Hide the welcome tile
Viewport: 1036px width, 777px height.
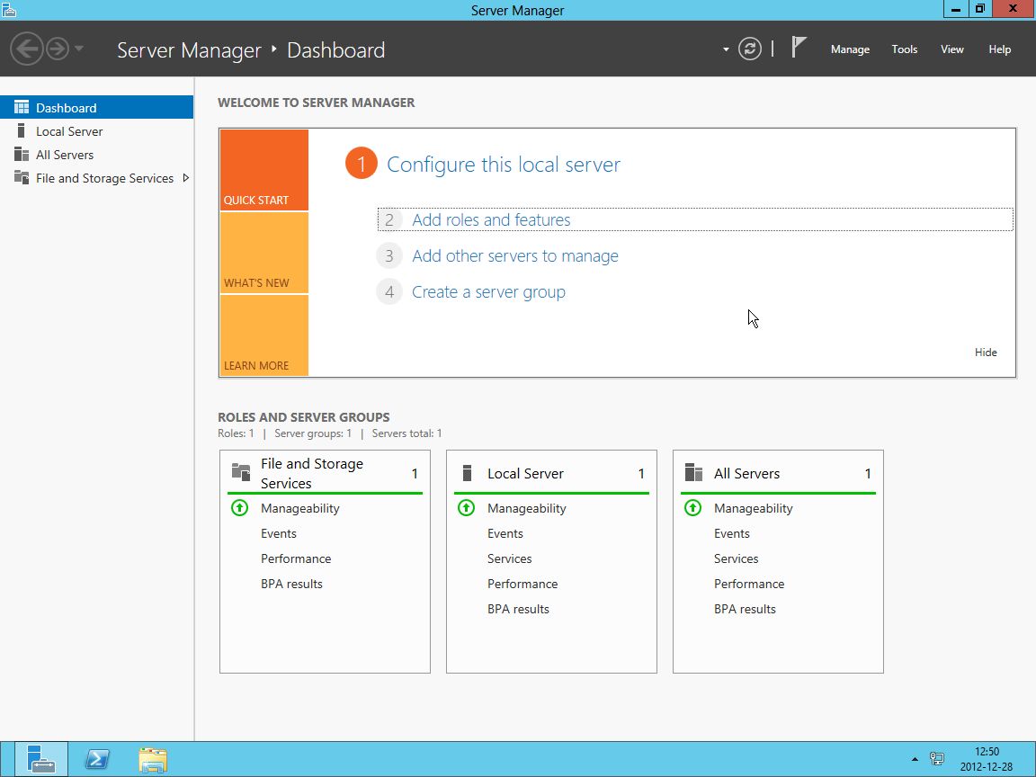[985, 353]
